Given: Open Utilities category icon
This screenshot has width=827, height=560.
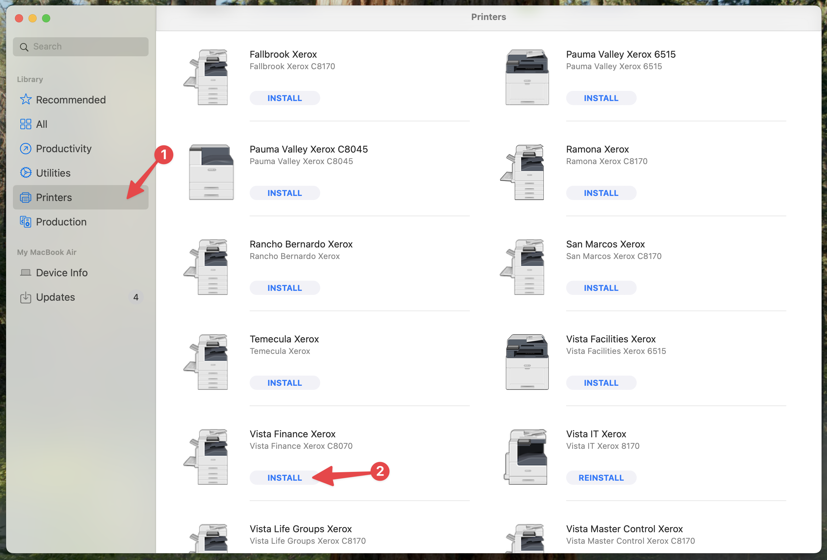Looking at the screenshot, I should click(x=25, y=173).
